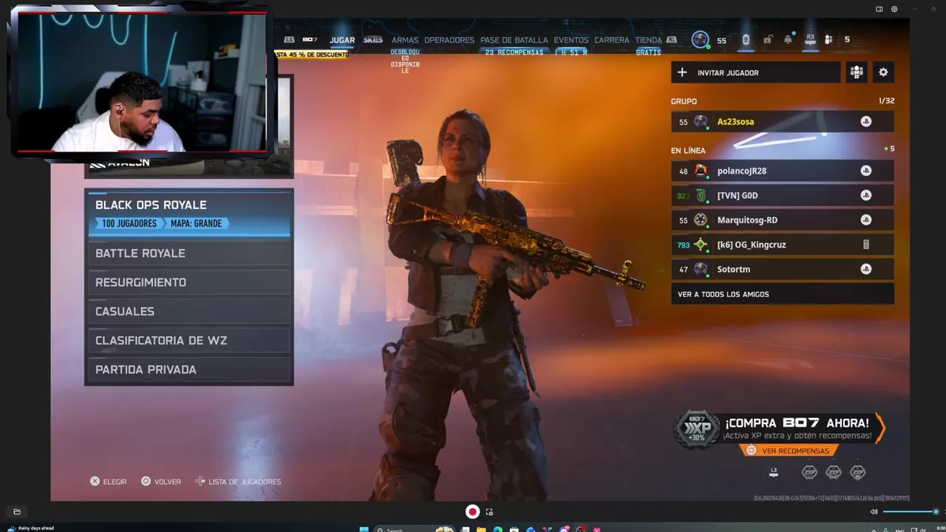Screen dimensions: 946x532
Task: Click platform icon on Sotortm row
Action: click(866, 269)
